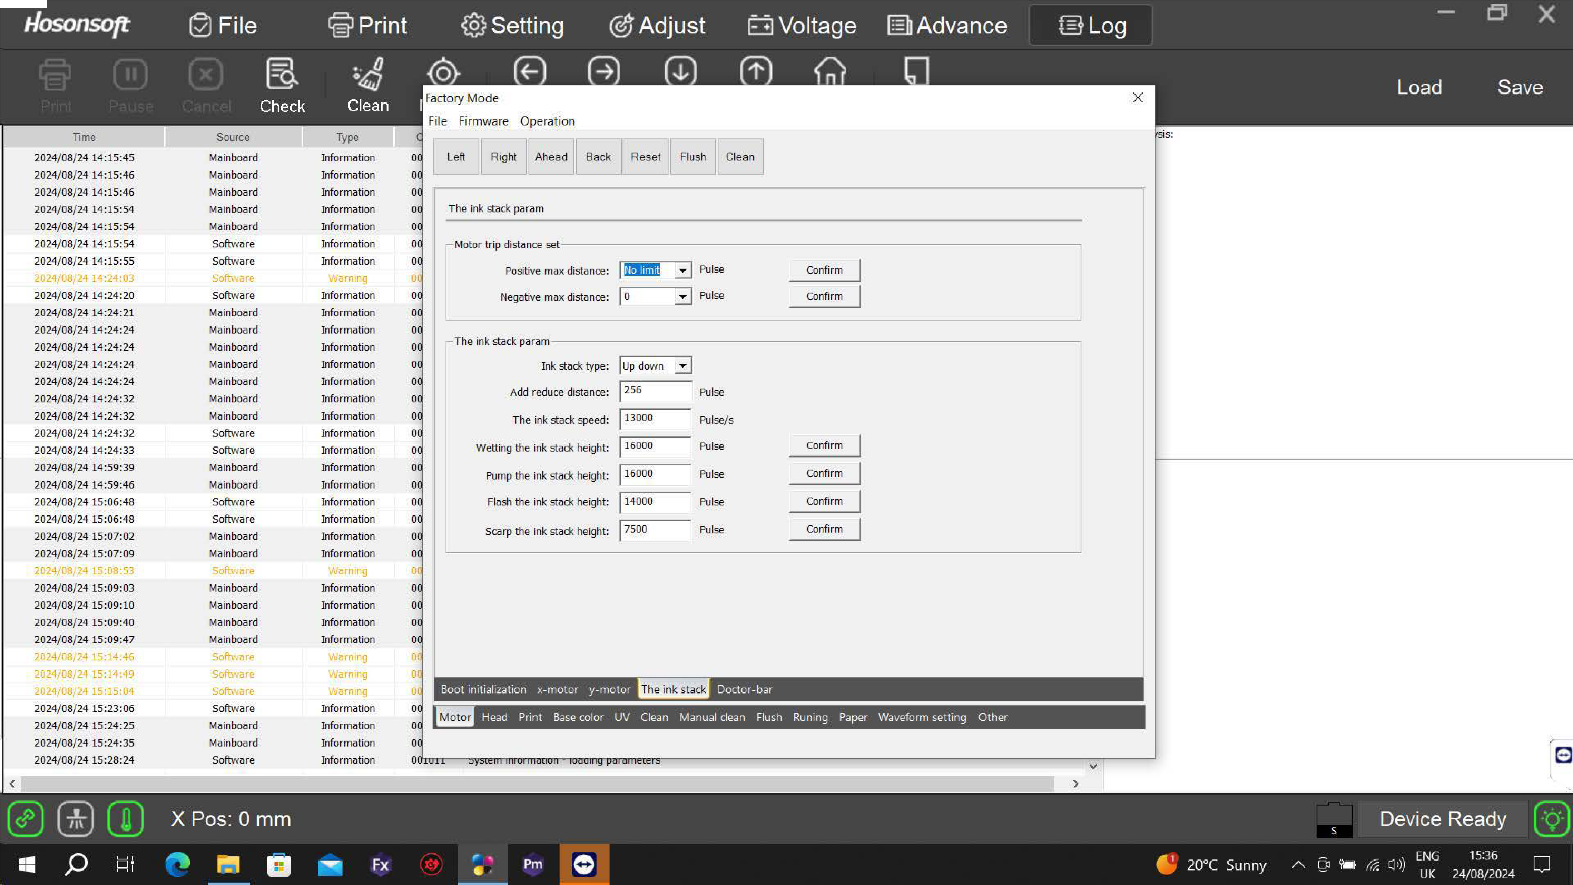Open the Positive max distance dropdown
This screenshot has height=885, width=1573.
[683, 270]
